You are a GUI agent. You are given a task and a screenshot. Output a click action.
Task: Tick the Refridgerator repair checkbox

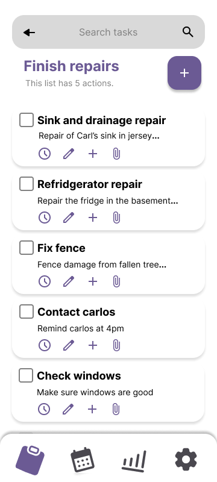27,184
